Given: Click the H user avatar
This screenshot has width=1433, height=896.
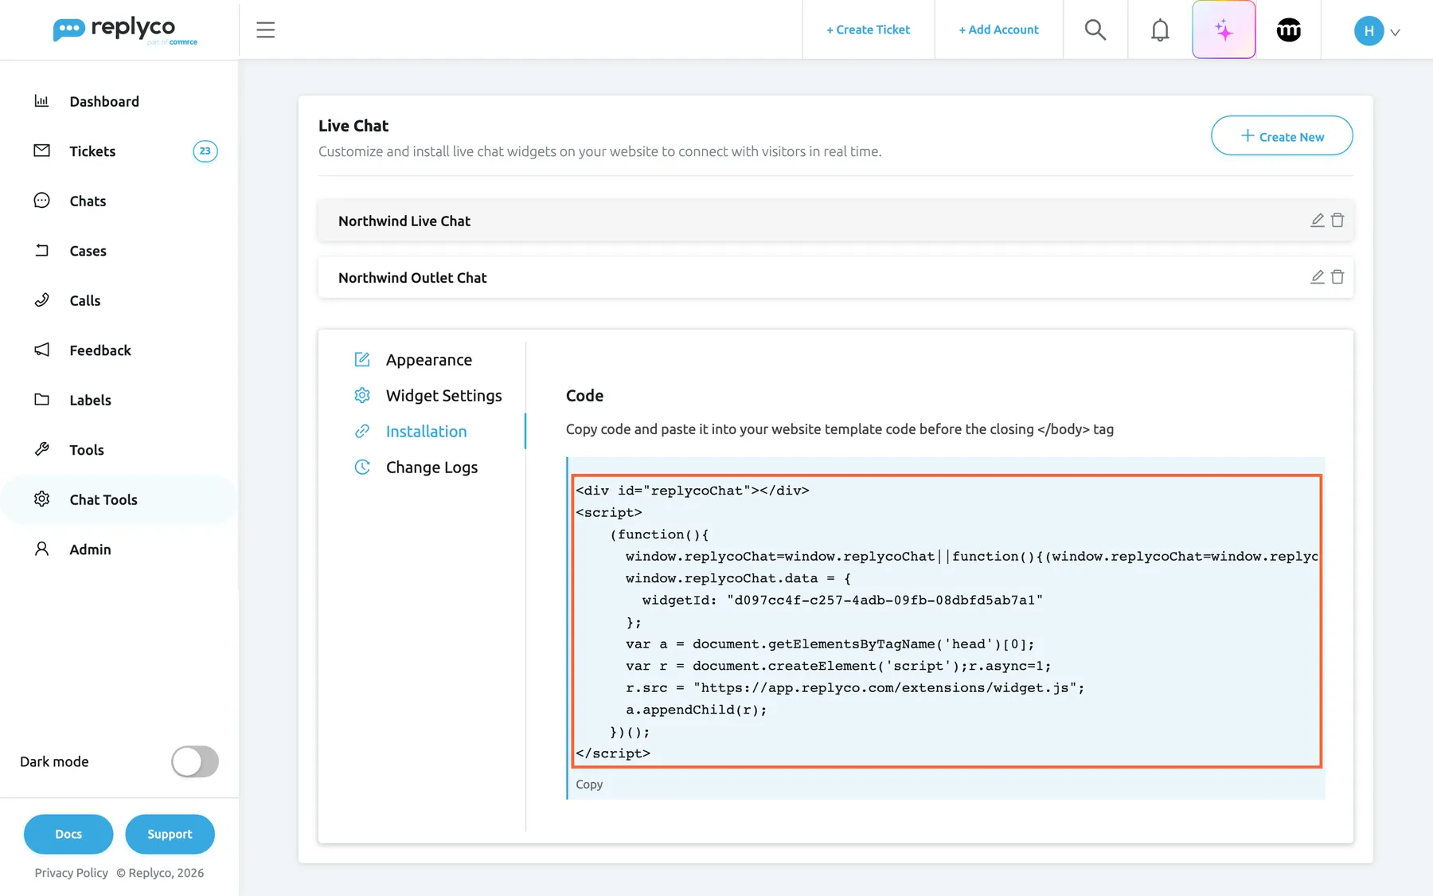Looking at the screenshot, I should 1369,31.
